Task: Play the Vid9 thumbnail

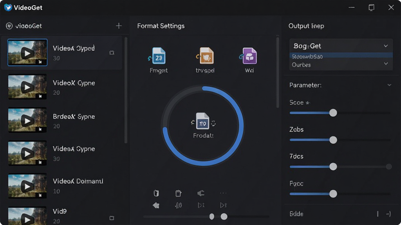Action: [27, 216]
